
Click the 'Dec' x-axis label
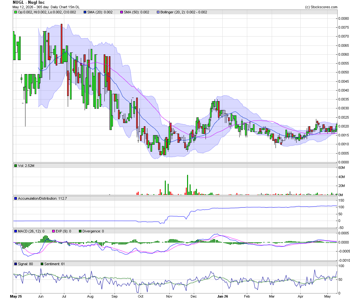click(x=194, y=296)
